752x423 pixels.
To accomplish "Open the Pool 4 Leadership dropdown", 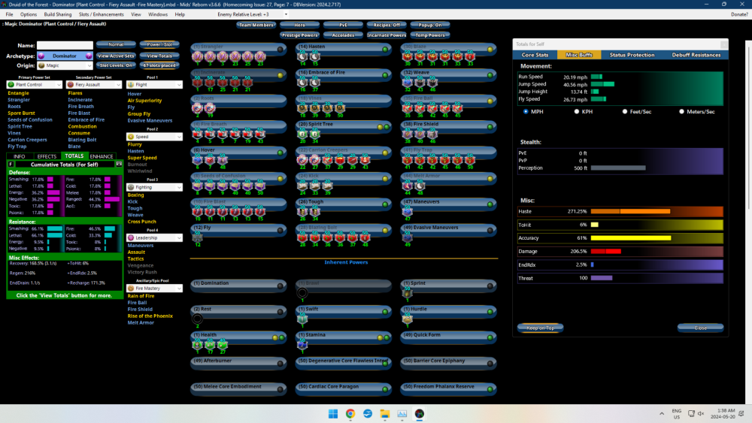I will tap(154, 237).
